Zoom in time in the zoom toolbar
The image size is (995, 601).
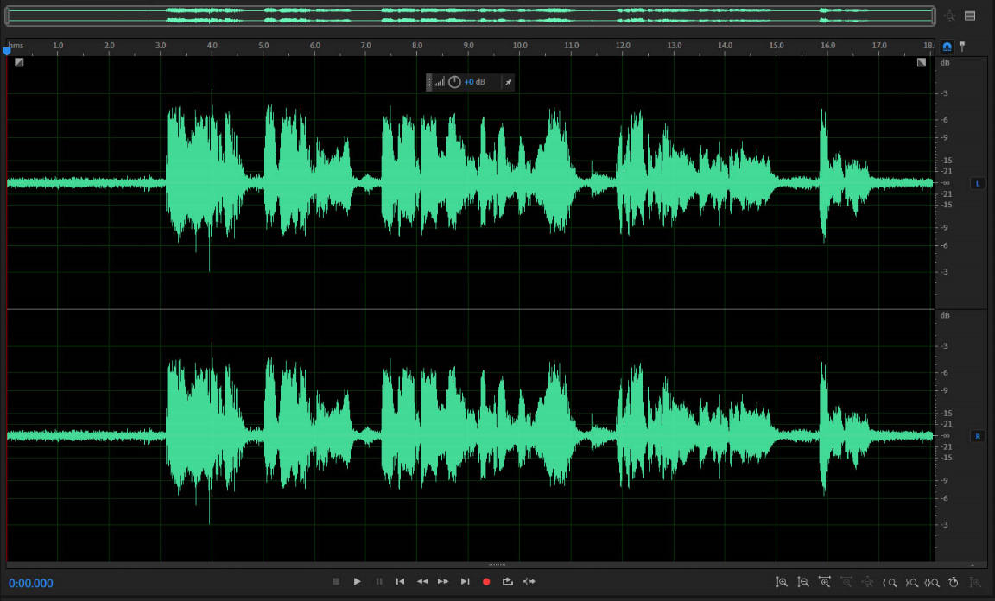[825, 582]
